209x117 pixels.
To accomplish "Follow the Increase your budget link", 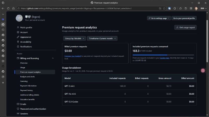I will [73, 56].
